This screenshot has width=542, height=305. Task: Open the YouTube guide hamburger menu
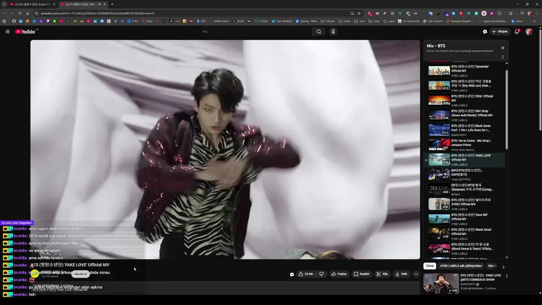point(7,31)
